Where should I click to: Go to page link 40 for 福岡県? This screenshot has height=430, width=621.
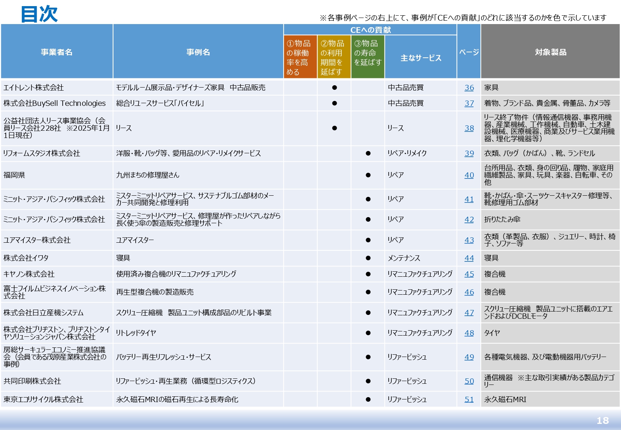(469, 175)
